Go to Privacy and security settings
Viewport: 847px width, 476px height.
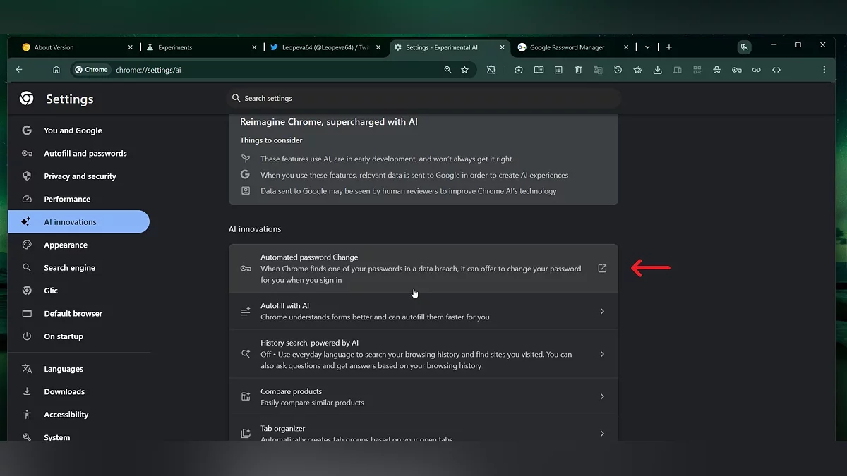(x=80, y=176)
